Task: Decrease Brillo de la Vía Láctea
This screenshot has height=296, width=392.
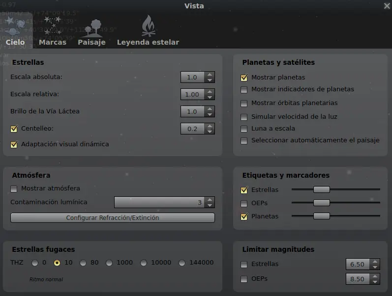Action: (x=210, y=114)
